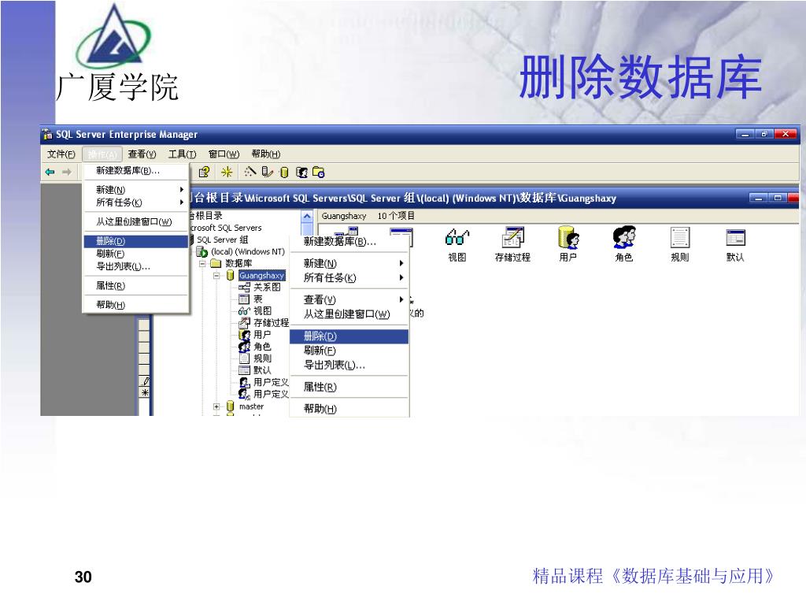Click the Guangshaxy 10 个项目 pane header
The height and width of the screenshot is (605, 806).
pos(558,216)
